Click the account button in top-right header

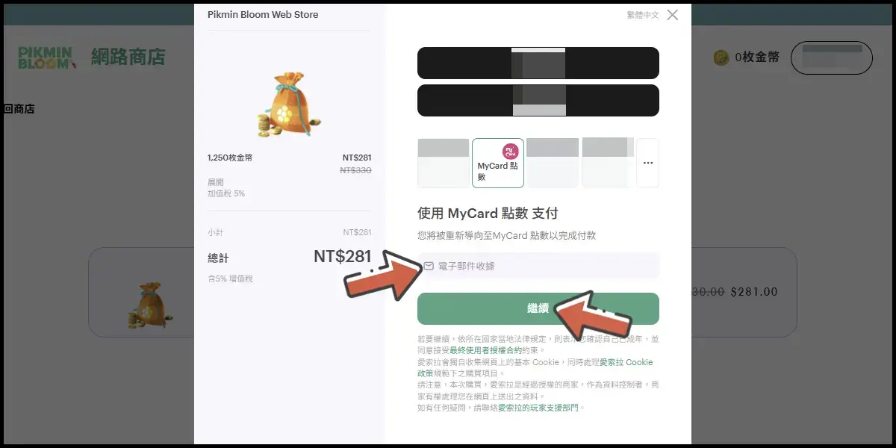(831, 57)
